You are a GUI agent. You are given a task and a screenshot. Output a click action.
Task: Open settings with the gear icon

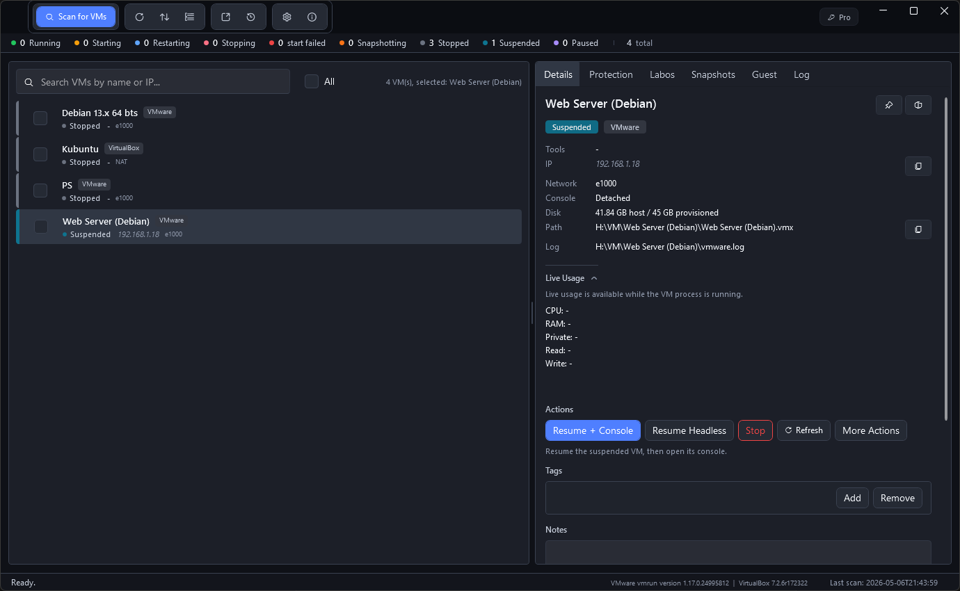point(287,17)
